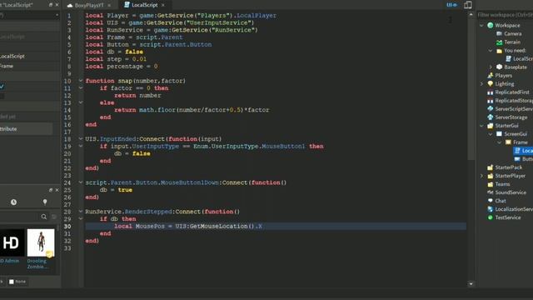Select the Button item under Frame
This screenshot has height=300, width=533.
coord(523,159)
